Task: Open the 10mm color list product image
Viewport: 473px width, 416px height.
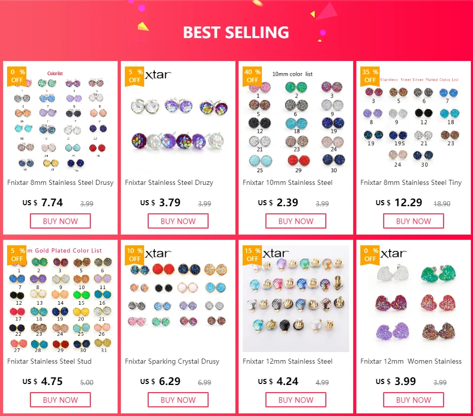Action: [295, 120]
